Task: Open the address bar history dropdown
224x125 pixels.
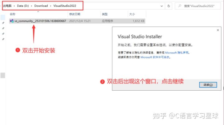Action: tap(161, 6)
